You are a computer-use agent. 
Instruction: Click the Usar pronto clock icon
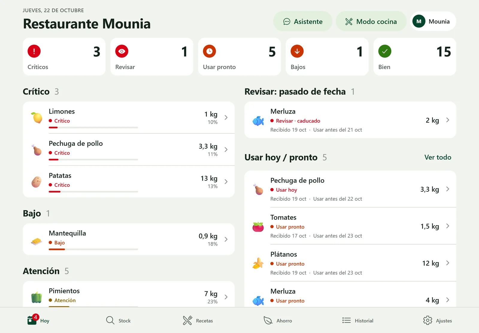[x=210, y=51]
